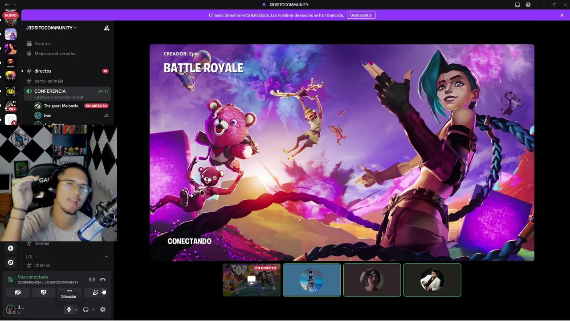The height and width of the screenshot is (321, 570).
Task: Select the white-suit participant tile
Action: (x=432, y=280)
